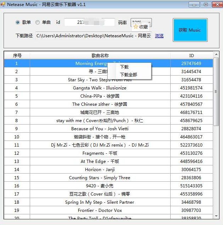
Task: Click ID cell 464863017
Action: pos(191,137)
